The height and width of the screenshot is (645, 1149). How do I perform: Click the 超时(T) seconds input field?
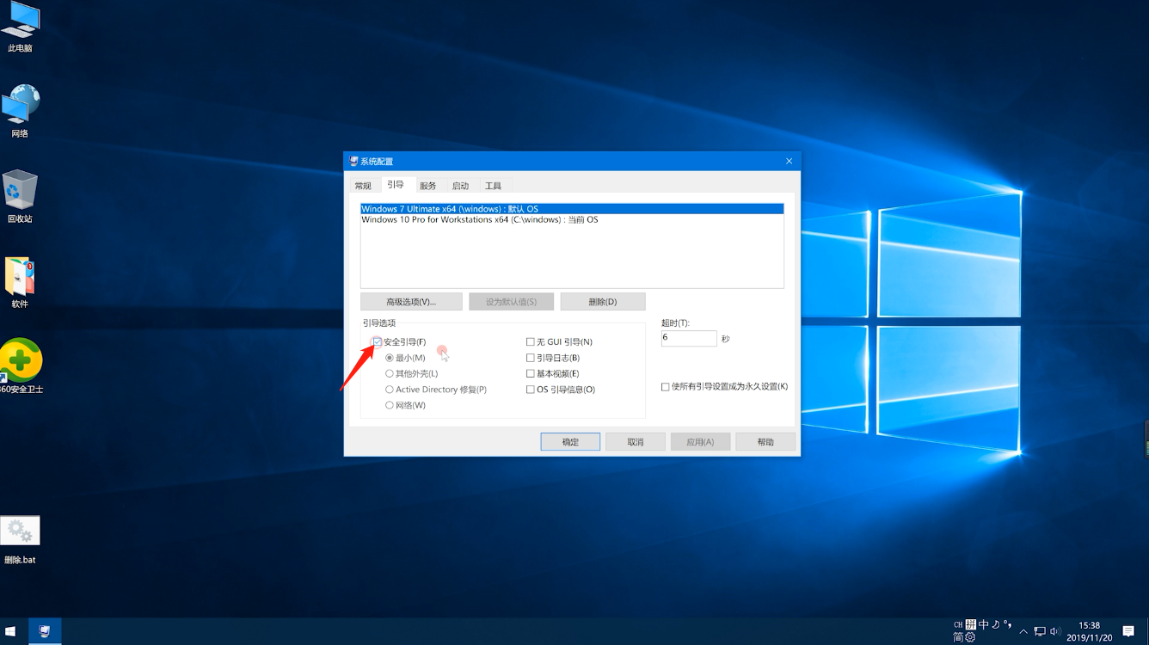point(689,338)
